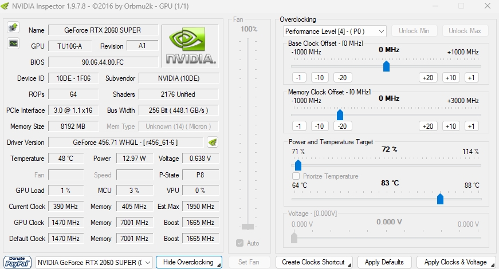Click the Device ID field 10DE - 1F06
The width and height of the screenshot is (499, 269).
[x=73, y=78]
